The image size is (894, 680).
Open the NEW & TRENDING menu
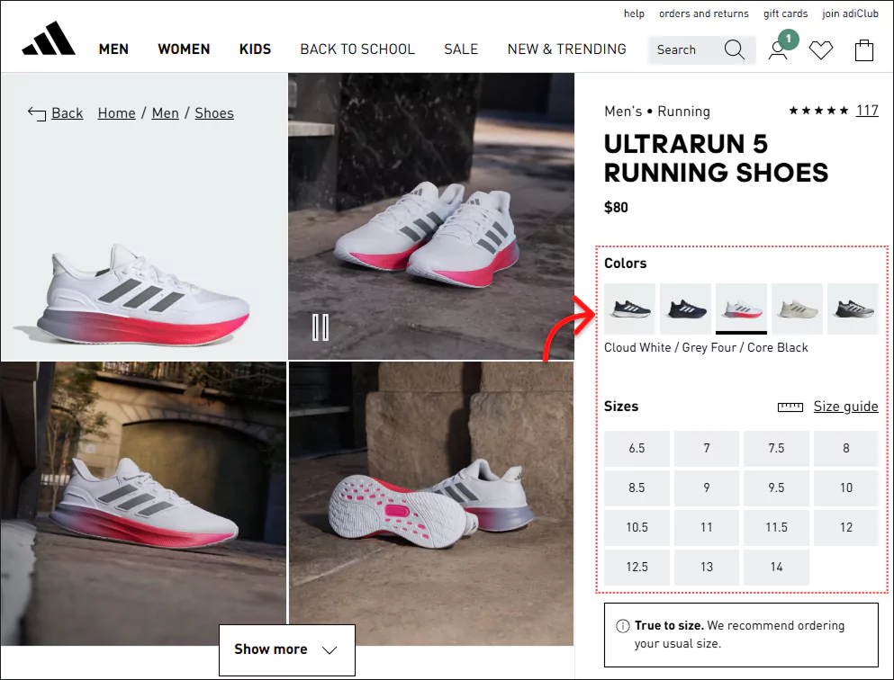[x=566, y=49]
